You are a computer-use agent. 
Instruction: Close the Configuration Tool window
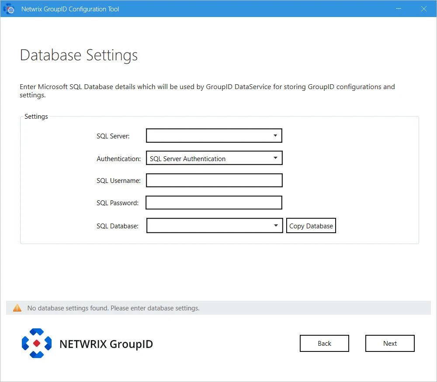(x=423, y=9)
